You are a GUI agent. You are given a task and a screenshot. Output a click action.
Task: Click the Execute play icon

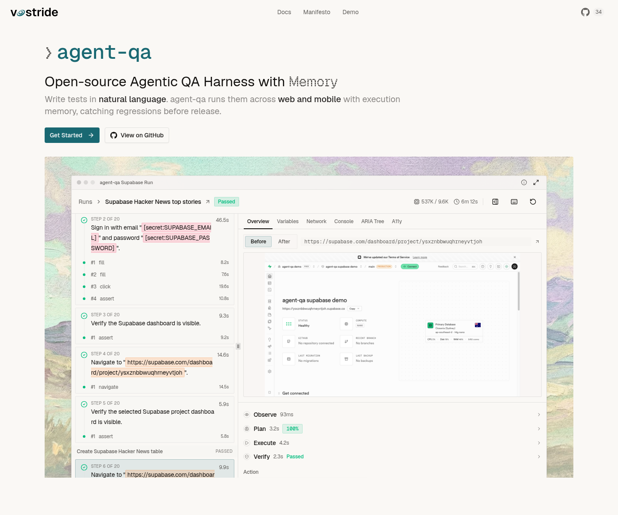[247, 443]
